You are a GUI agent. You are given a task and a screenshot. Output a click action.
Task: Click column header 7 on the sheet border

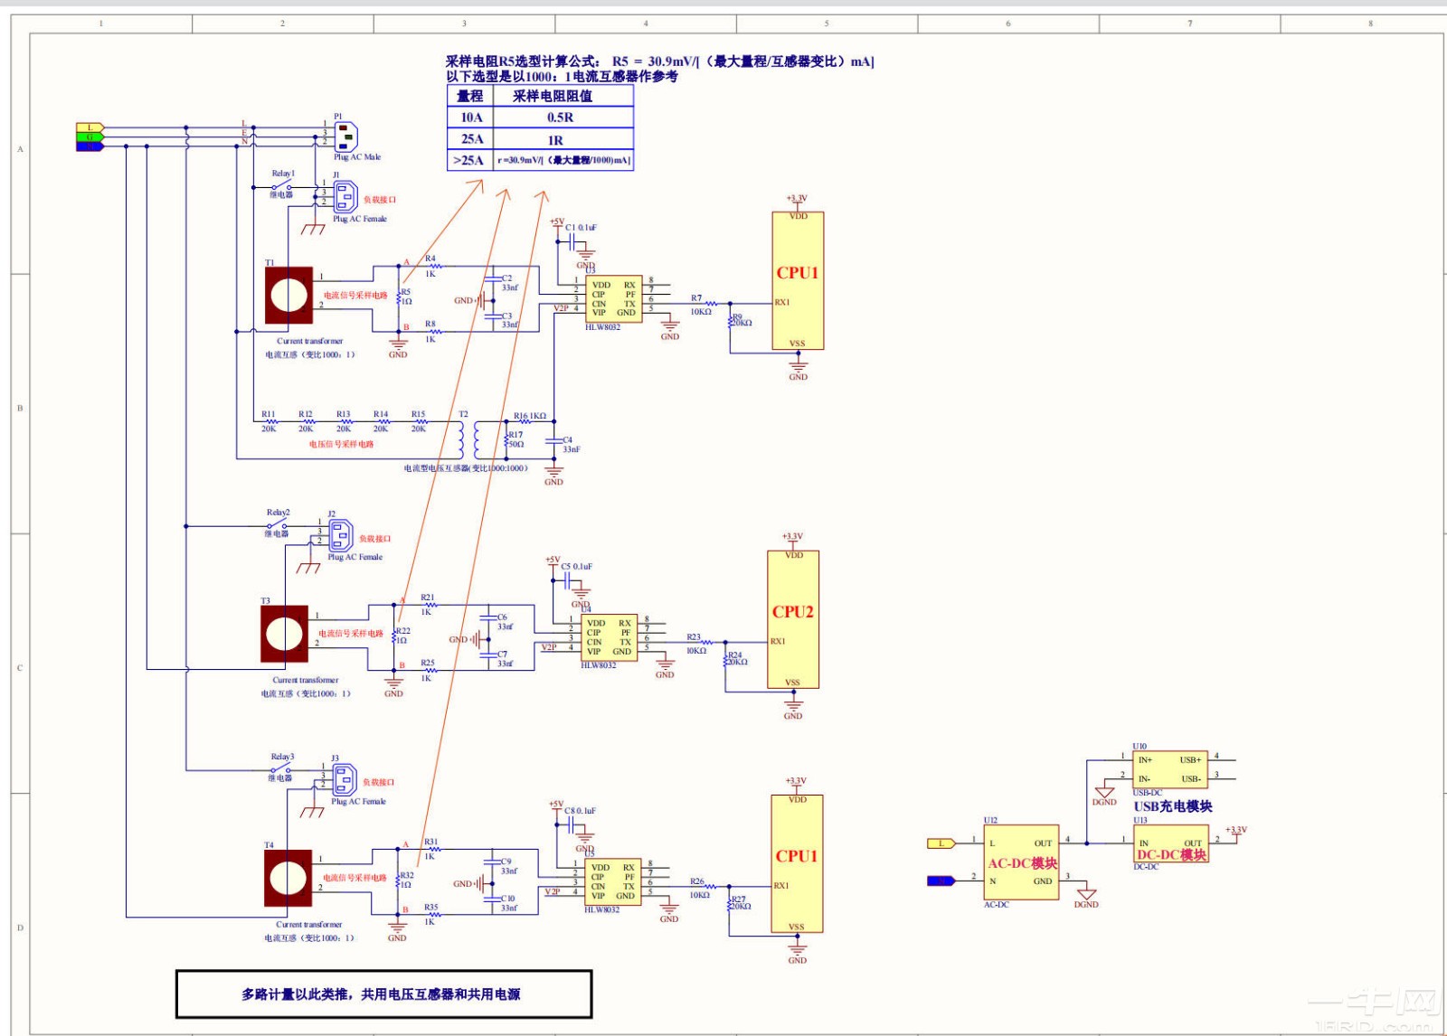(x=1190, y=24)
